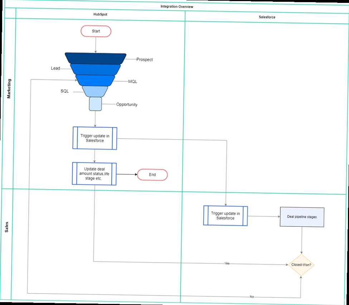This screenshot has height=305, width=349.
Task: Select the red End terminator shape
Action: pos(152,175)
